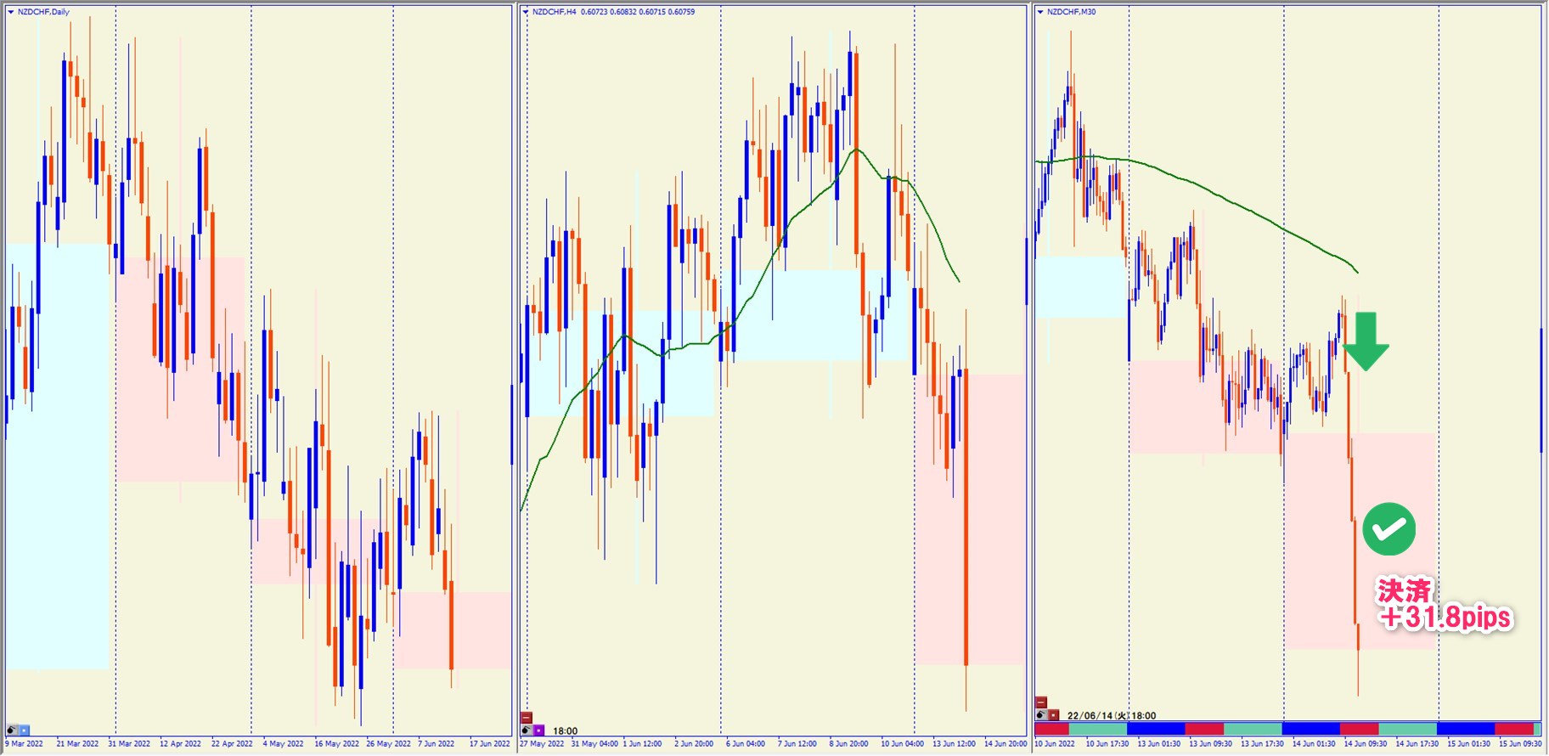Click the green down arrow entry marker
Screen dimensions: 1549x756
[1366, 341]
